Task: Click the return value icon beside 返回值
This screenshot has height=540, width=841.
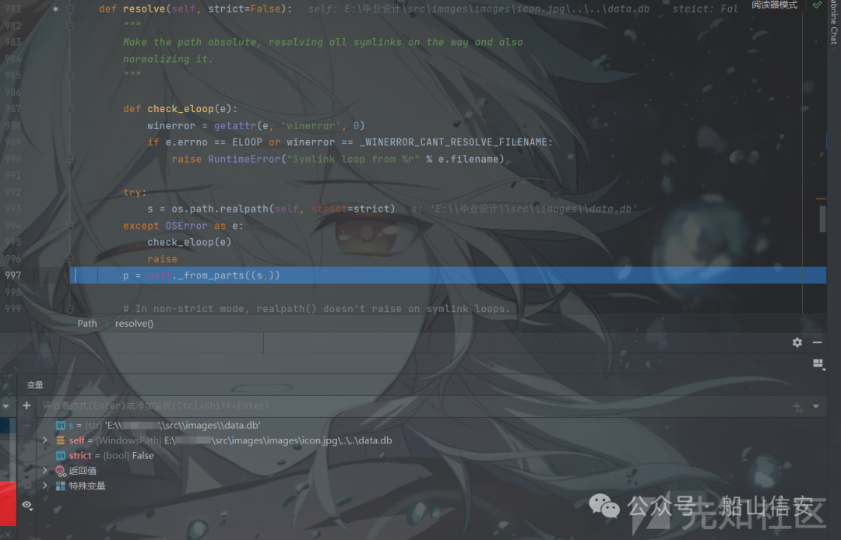Action: coord(61,471)
